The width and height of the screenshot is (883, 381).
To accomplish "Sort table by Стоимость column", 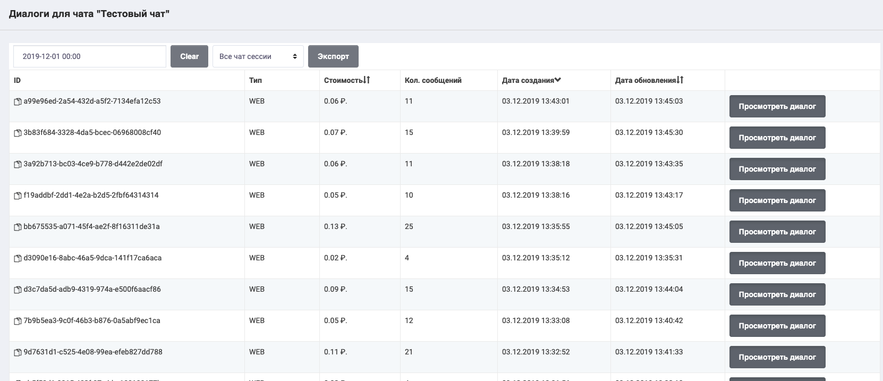I will pos(347,80).
